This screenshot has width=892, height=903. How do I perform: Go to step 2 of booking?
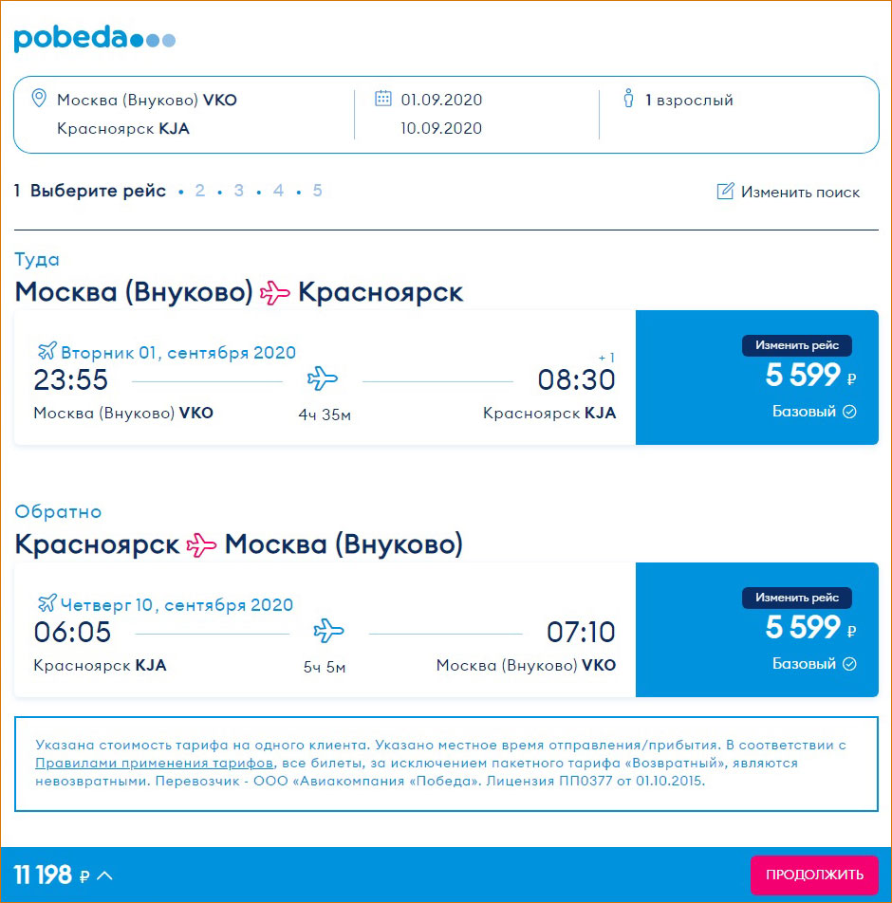(x=200, y=191)
